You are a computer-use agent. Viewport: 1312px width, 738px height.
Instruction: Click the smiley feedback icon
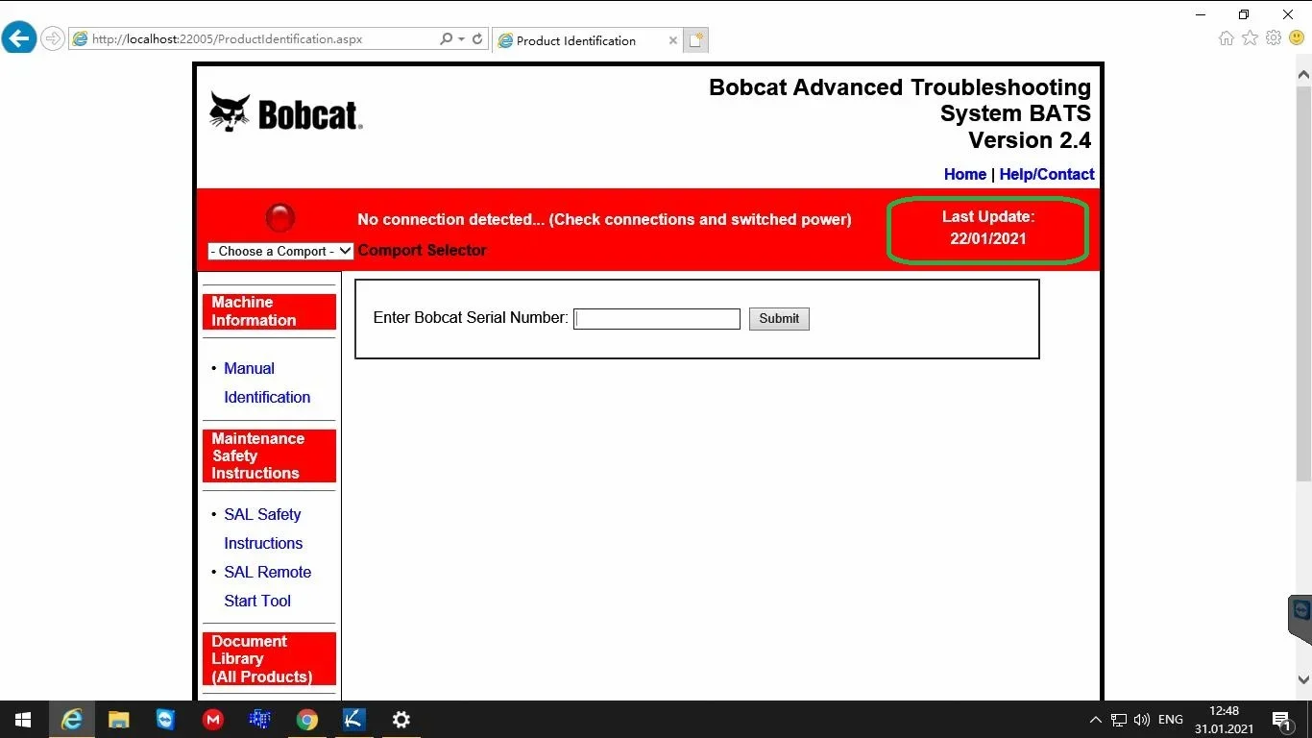[x=1297, y=38]
